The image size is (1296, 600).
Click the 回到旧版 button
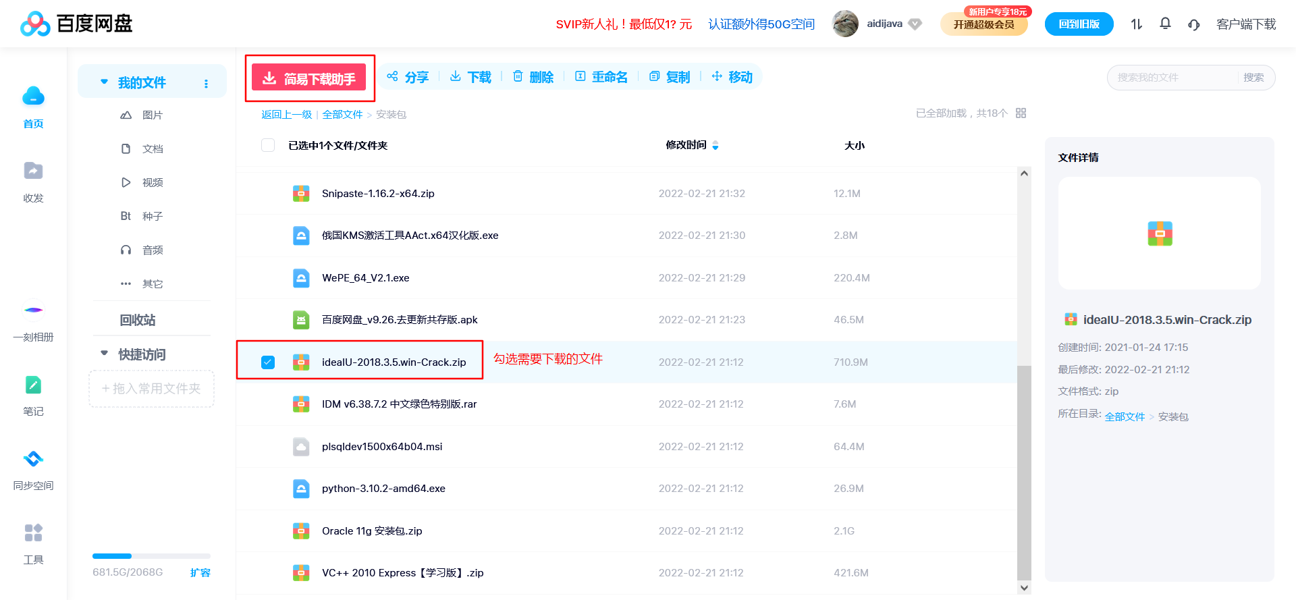[x=1079, y=24]
